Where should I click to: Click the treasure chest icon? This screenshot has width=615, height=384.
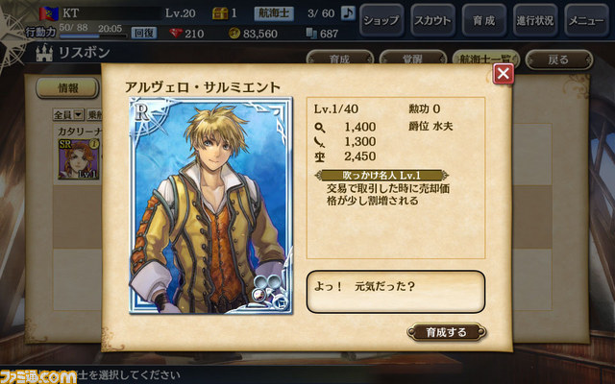(220, 13)
